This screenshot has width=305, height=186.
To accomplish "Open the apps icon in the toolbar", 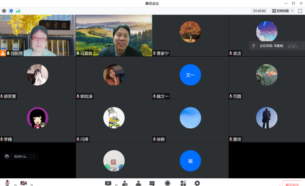I will (x=183, y=183).
